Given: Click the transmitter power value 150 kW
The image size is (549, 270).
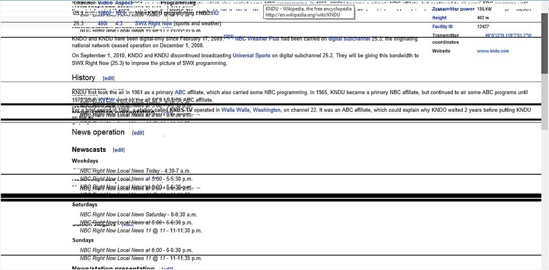Looking at the screenshot, I should pos(484,9).
